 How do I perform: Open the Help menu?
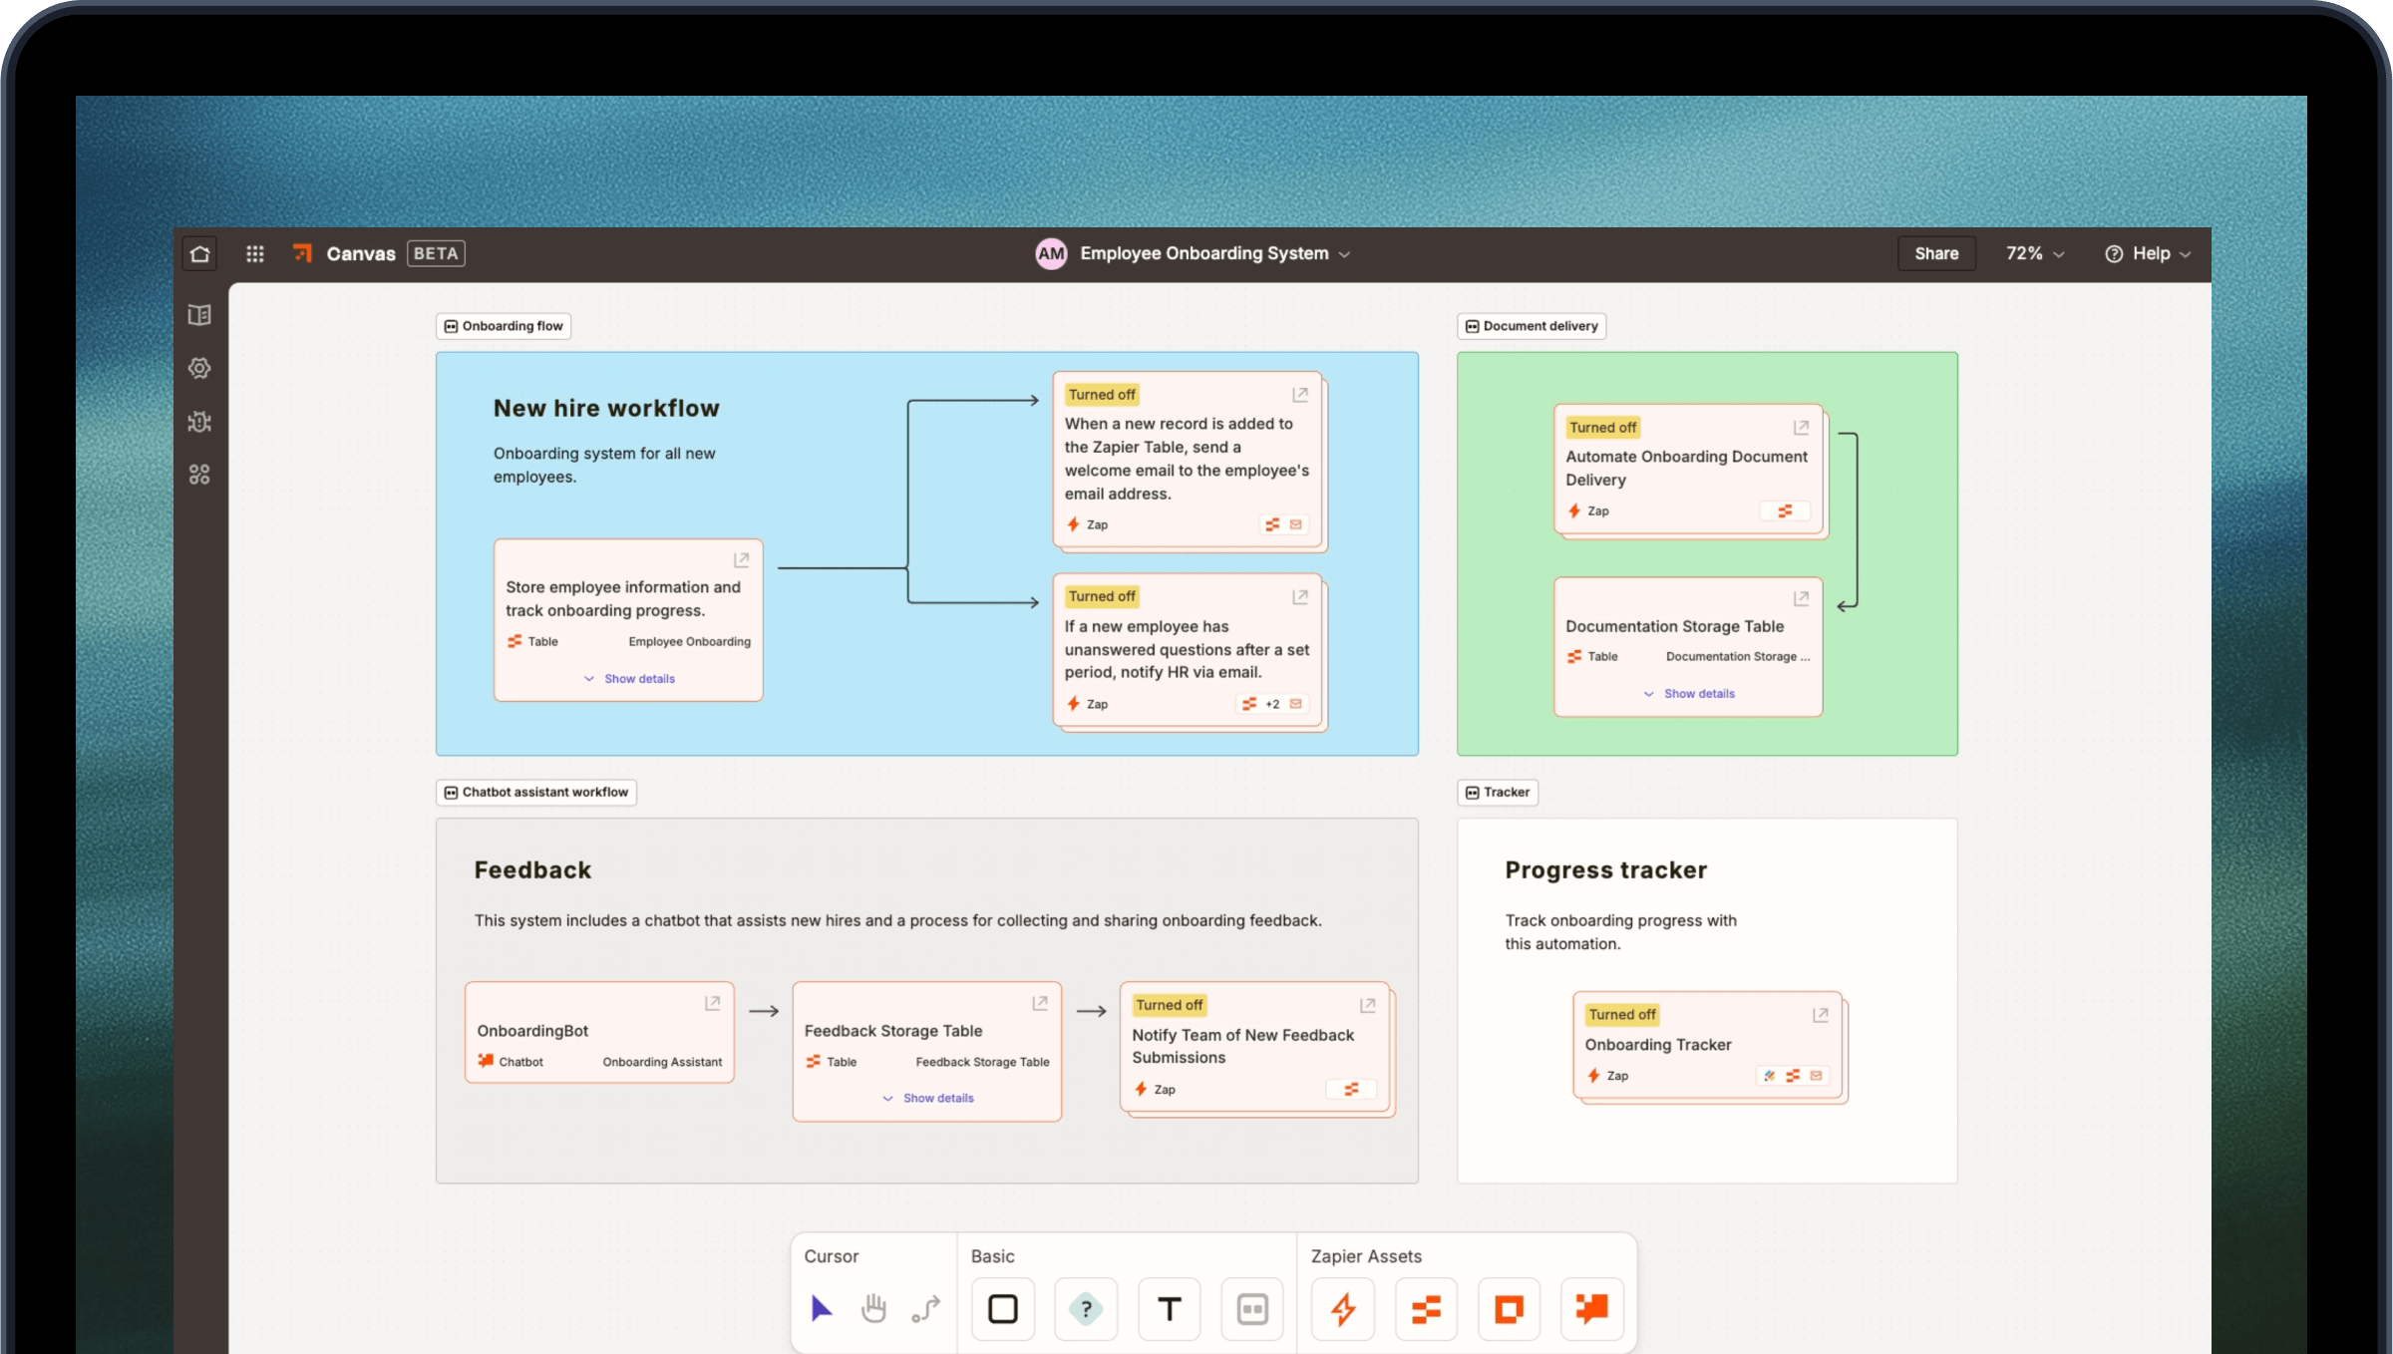(x=2149, y=253)
